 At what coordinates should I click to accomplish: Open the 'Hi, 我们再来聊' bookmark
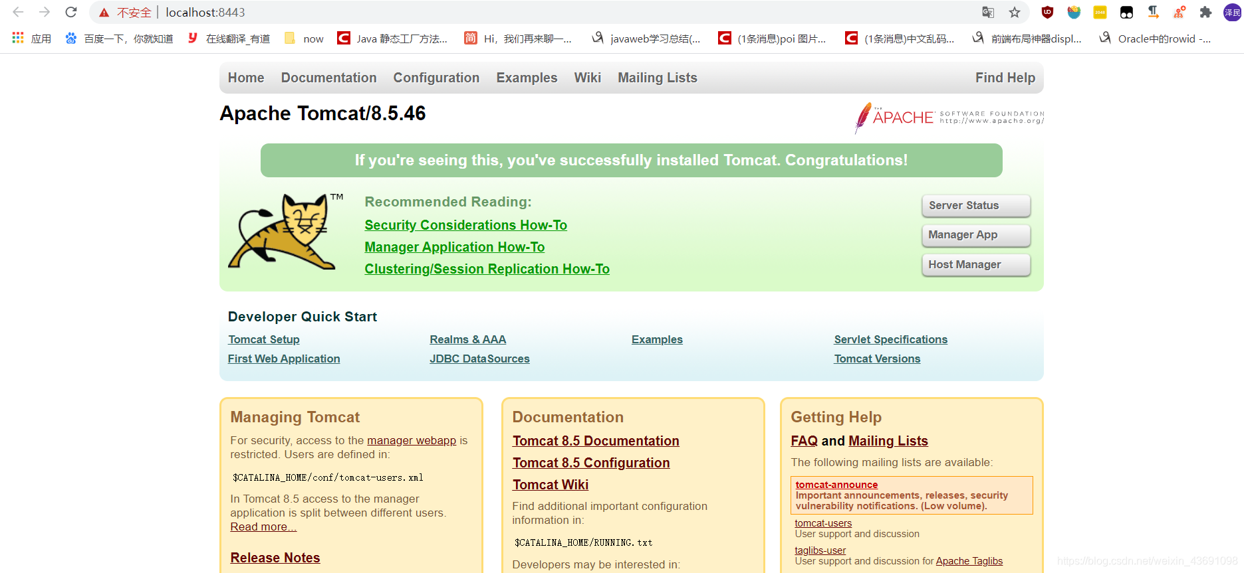(x=518, y=39)
